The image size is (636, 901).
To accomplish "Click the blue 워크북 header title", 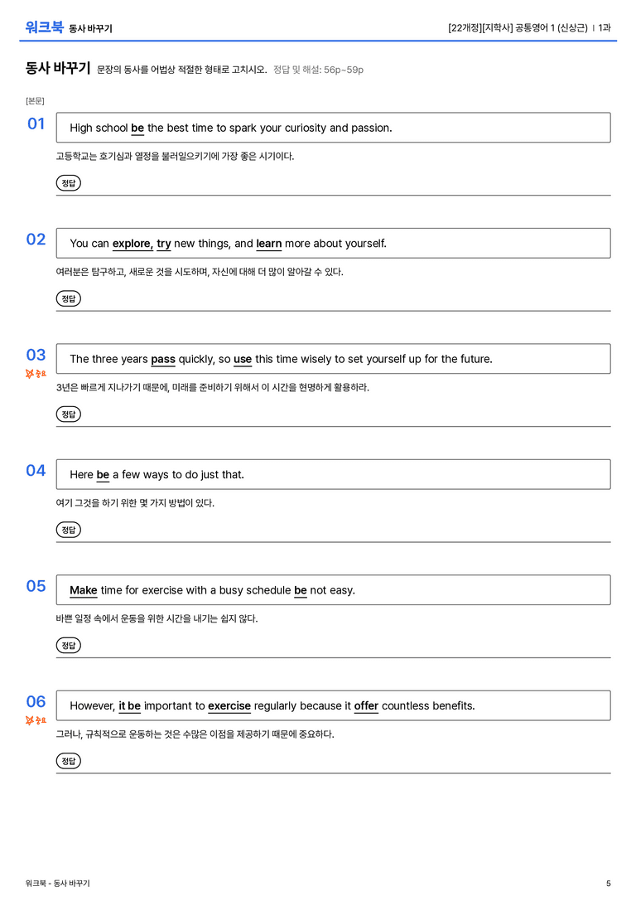I will (44, 27).
